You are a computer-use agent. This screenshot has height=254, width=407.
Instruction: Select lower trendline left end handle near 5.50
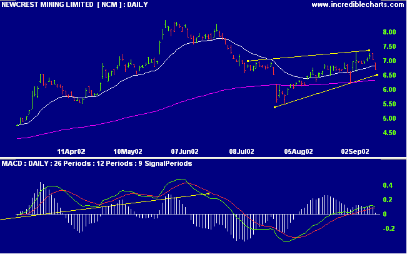coord(275,107)
